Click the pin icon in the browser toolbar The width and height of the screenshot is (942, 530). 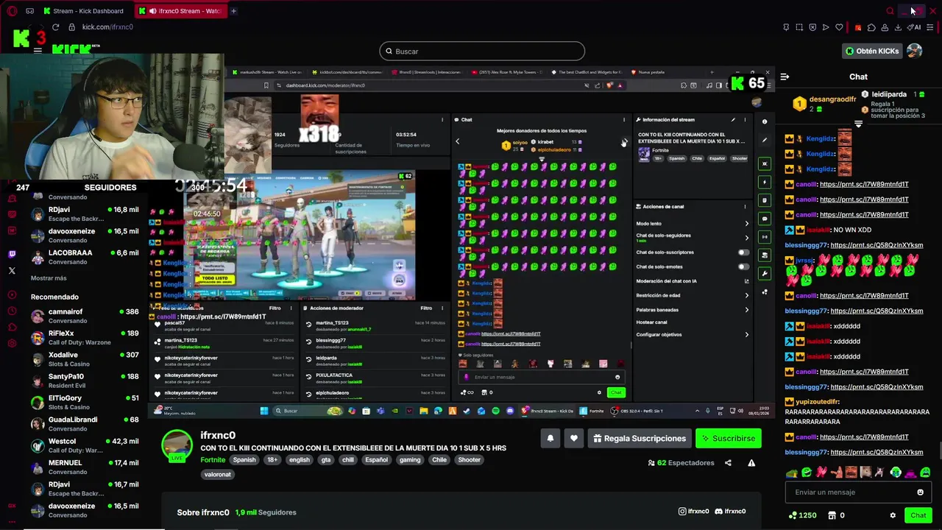tap(786, 27)
